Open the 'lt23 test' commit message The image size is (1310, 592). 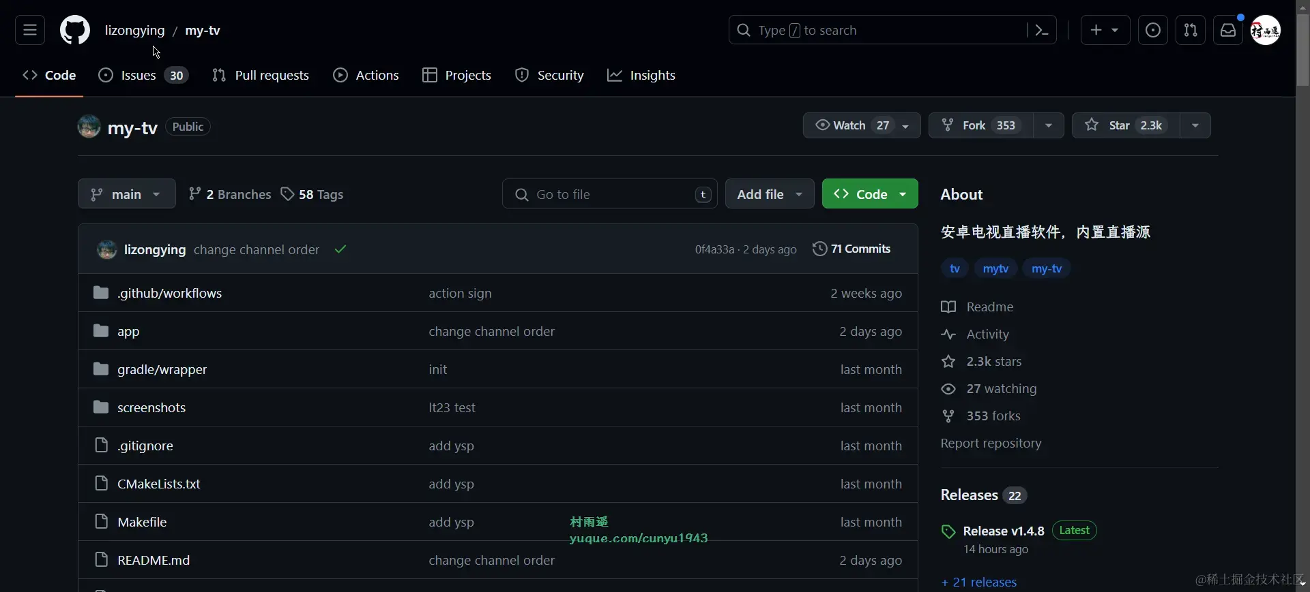(x=452, y=407)
